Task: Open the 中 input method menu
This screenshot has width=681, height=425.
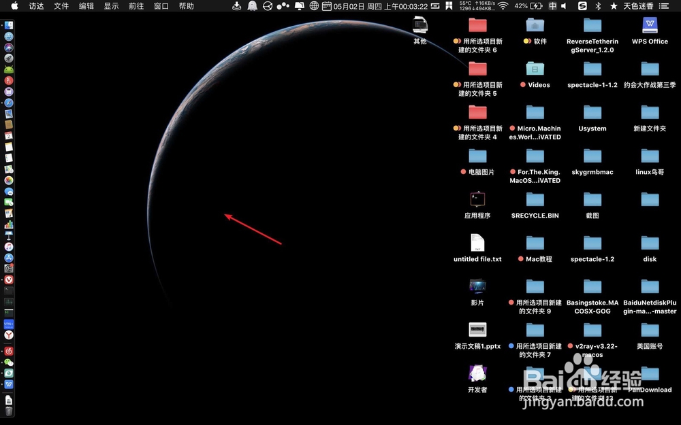Action: 552,6
